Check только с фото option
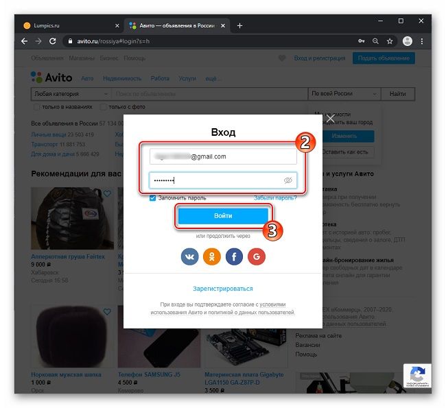Screen dimensions: 446x408 (x=103, y=107)
